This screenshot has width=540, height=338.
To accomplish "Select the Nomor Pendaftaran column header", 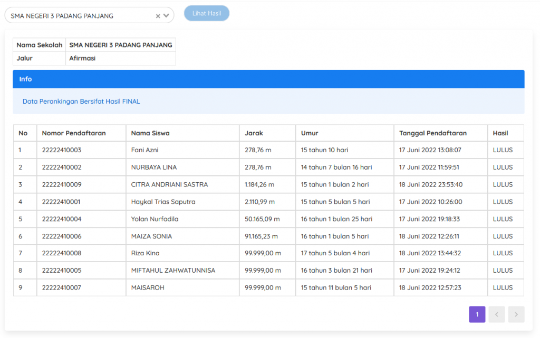I will [74, 133].
